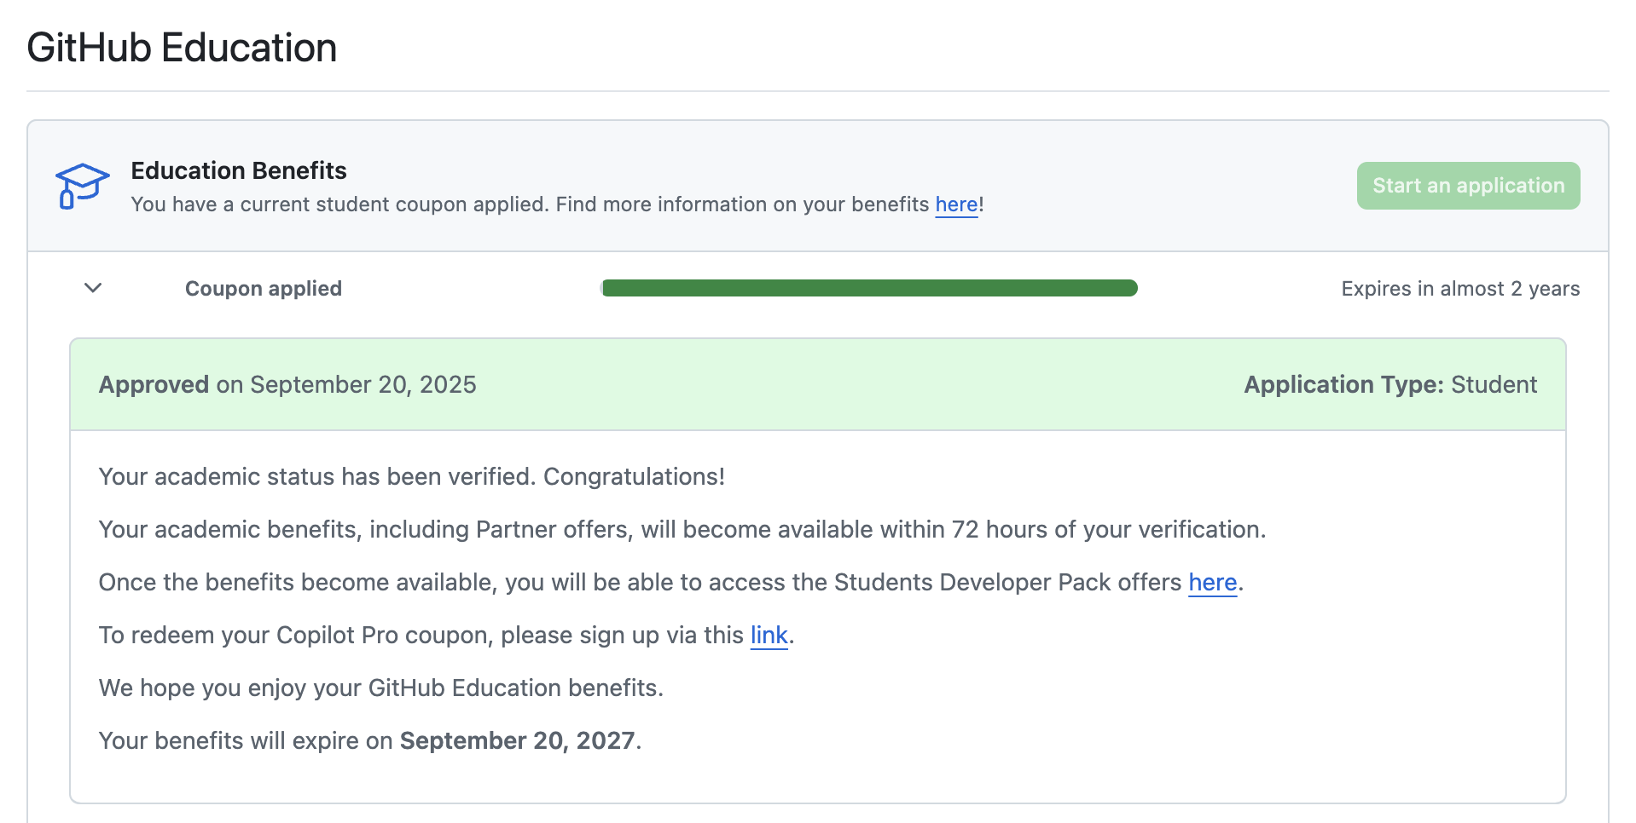Image resolution: width=1636 pixels, height=823 pixels.
Task: Click the 'We hope you enjoy' message
Action: click(x=380, y=688)
